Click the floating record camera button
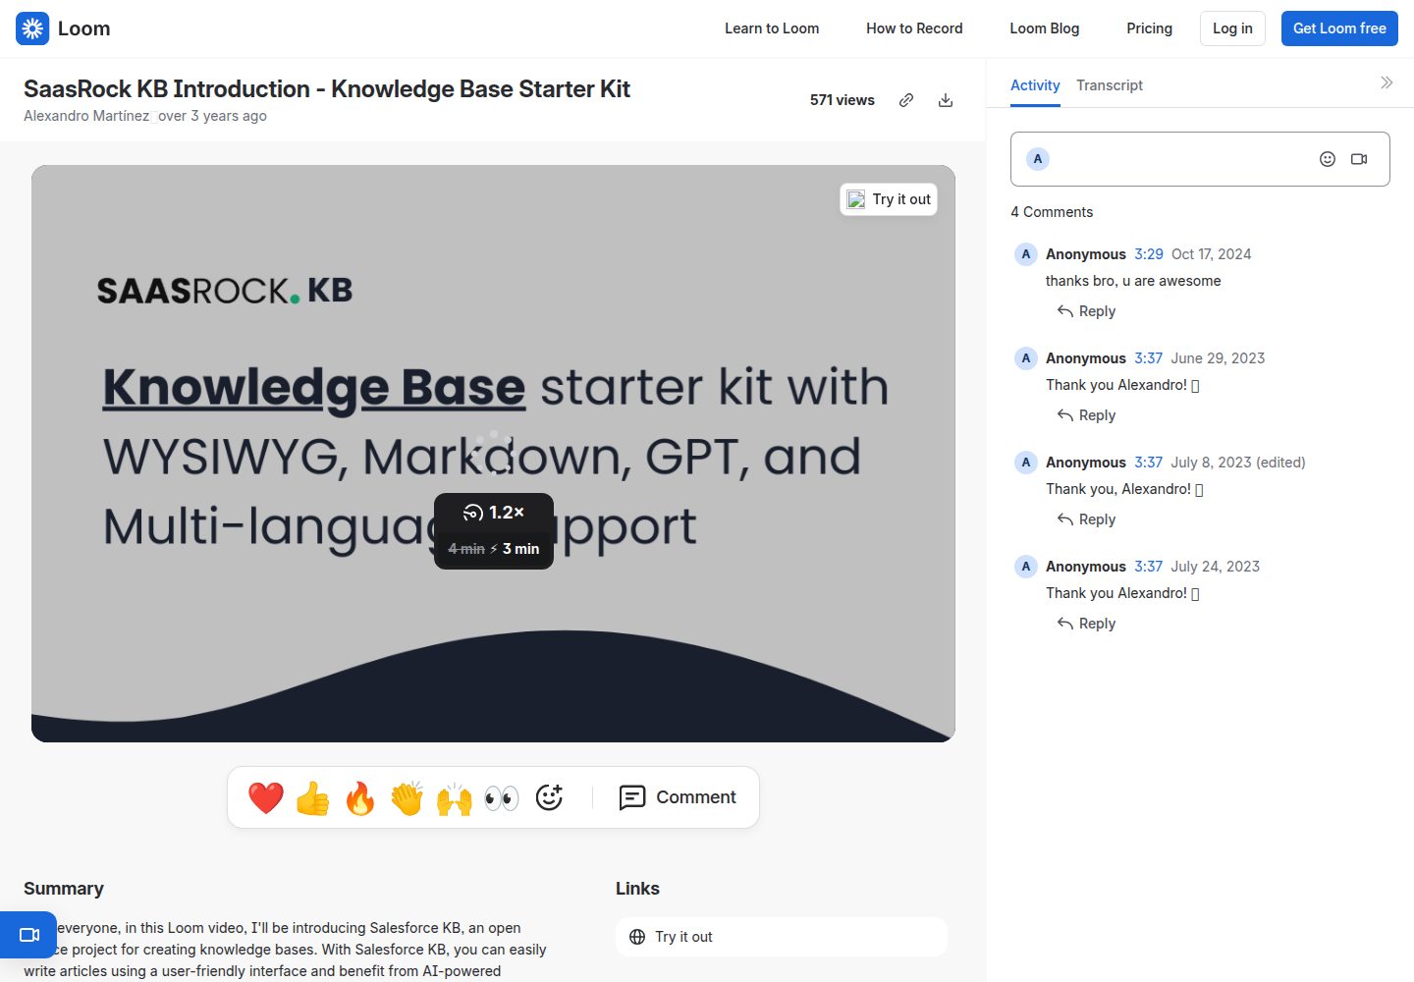 [x=28, y=935]
